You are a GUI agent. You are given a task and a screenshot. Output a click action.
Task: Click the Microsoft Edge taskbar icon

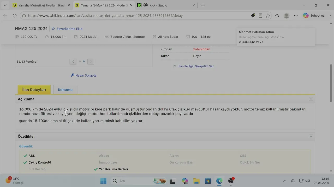tap(219, 181)
